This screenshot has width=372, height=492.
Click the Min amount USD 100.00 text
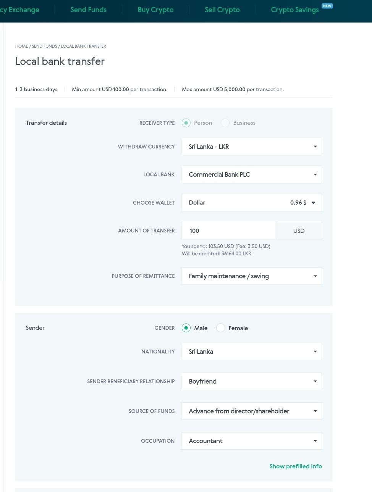(x=120, y=89)
